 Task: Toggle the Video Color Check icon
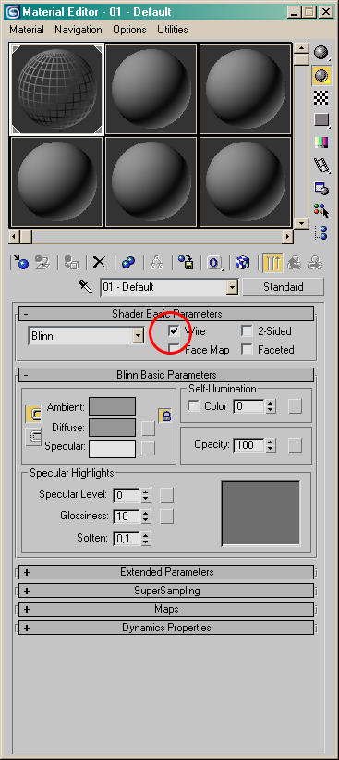tap(321, 143)
